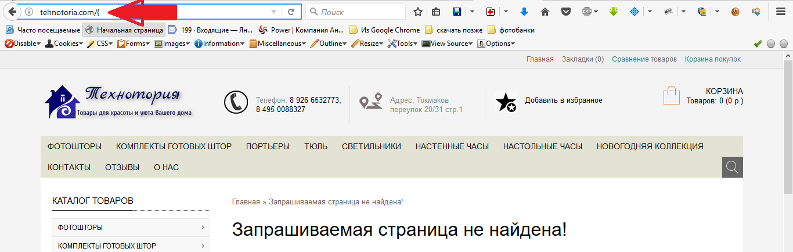Open the Firefox hamburger menu

[781, 12]
